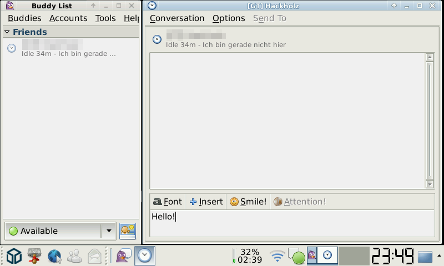Click the conversation scrollbar down arrow
Viewport: 444px width, 266px height.
tap(430, 185)
